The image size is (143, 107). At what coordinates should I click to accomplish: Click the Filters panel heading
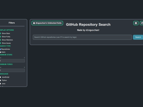tap(12, 23)
